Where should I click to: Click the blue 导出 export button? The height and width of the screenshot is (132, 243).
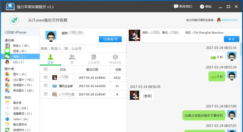tap(231, 39)
